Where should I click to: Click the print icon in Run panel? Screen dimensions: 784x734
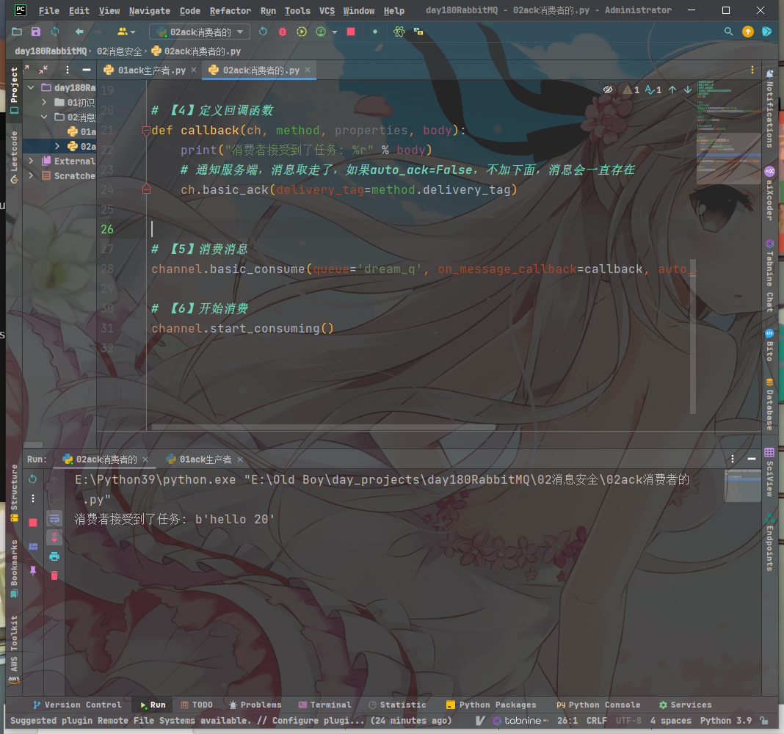tap(54, 556)
